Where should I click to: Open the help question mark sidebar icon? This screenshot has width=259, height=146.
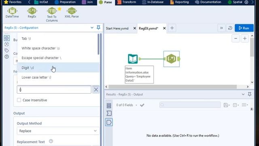[x=6, y=57]
